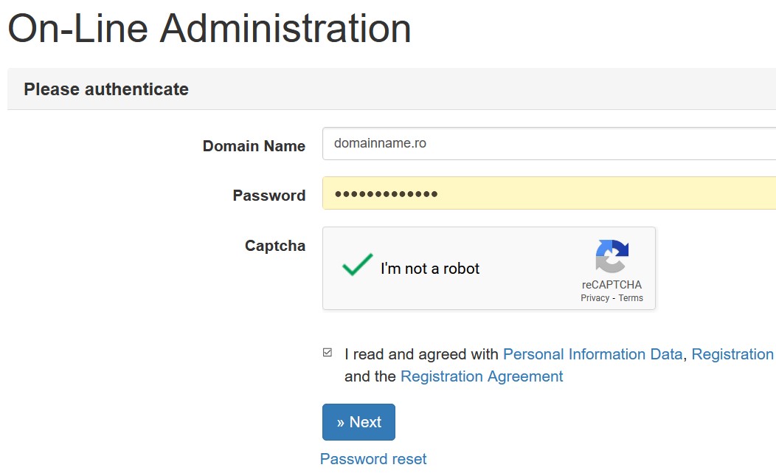Click the "I'm not a robot" label

tap(430, 269)
